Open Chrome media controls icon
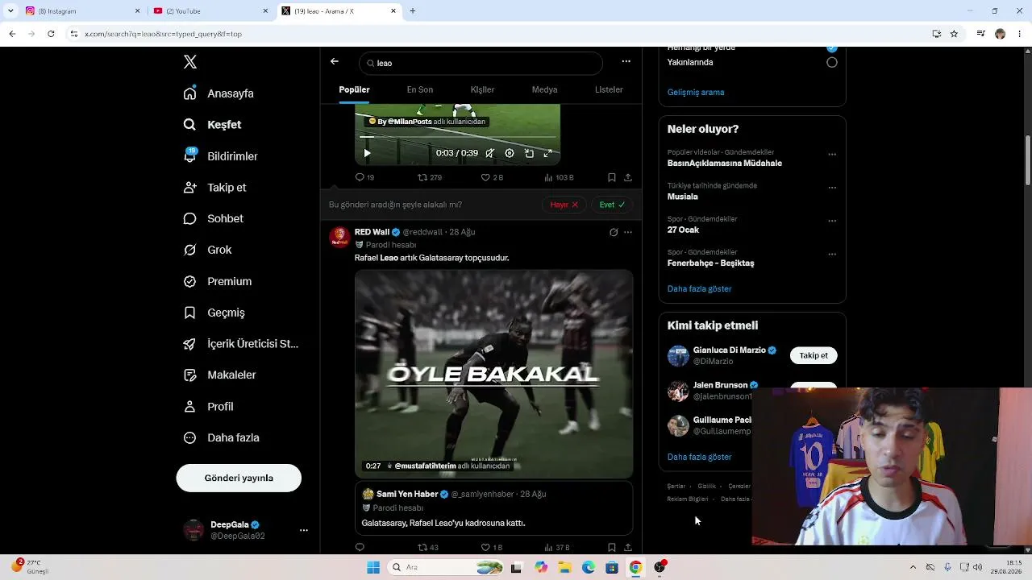Viewport: 1032px width, 580px height. (980, 34)
